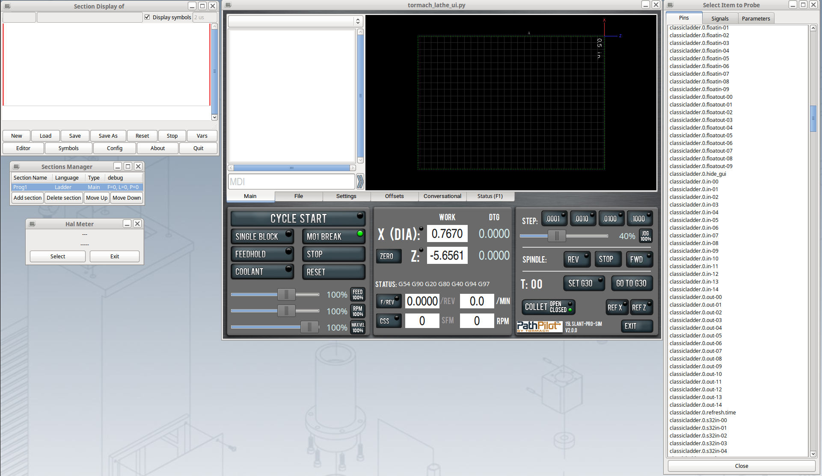Open the G-code file dropdown combo box
The height and width of the screenshot is (476, 822).
click(295, 21)
